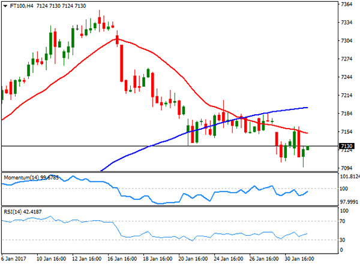The width and height of the screenshot is (360, 265).
Task: Click the 7334 price axis label
Action: click(346, 22)
